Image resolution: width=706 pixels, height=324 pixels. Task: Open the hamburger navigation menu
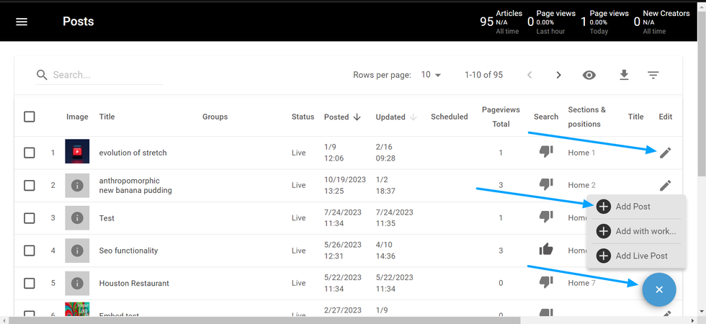[x=22, y=22]
